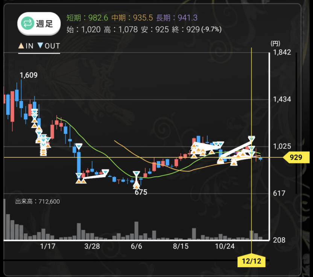Tap the 208 price axis label

[x=279, y=240]
